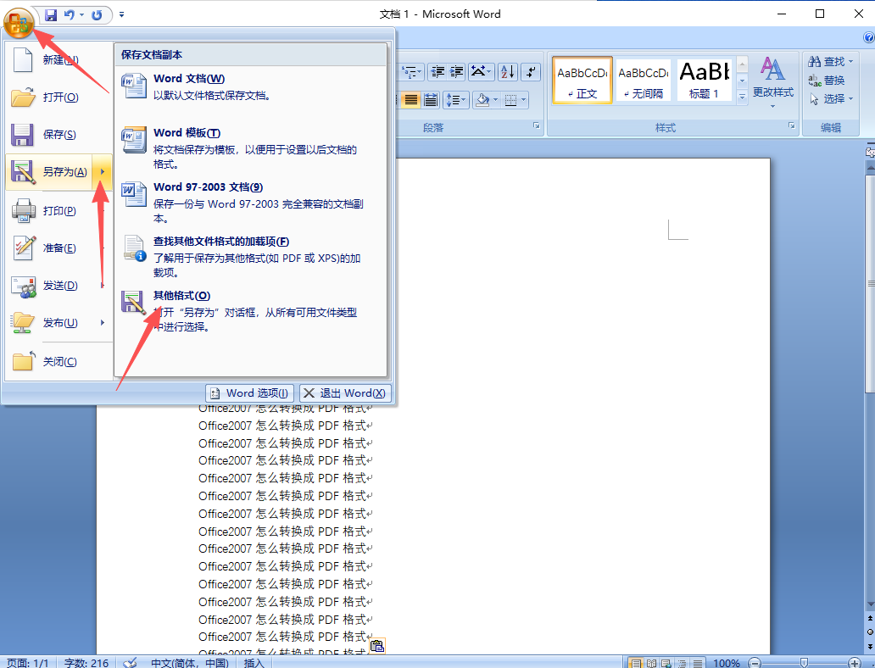Switch to Print Layout view button

(636, 662)
